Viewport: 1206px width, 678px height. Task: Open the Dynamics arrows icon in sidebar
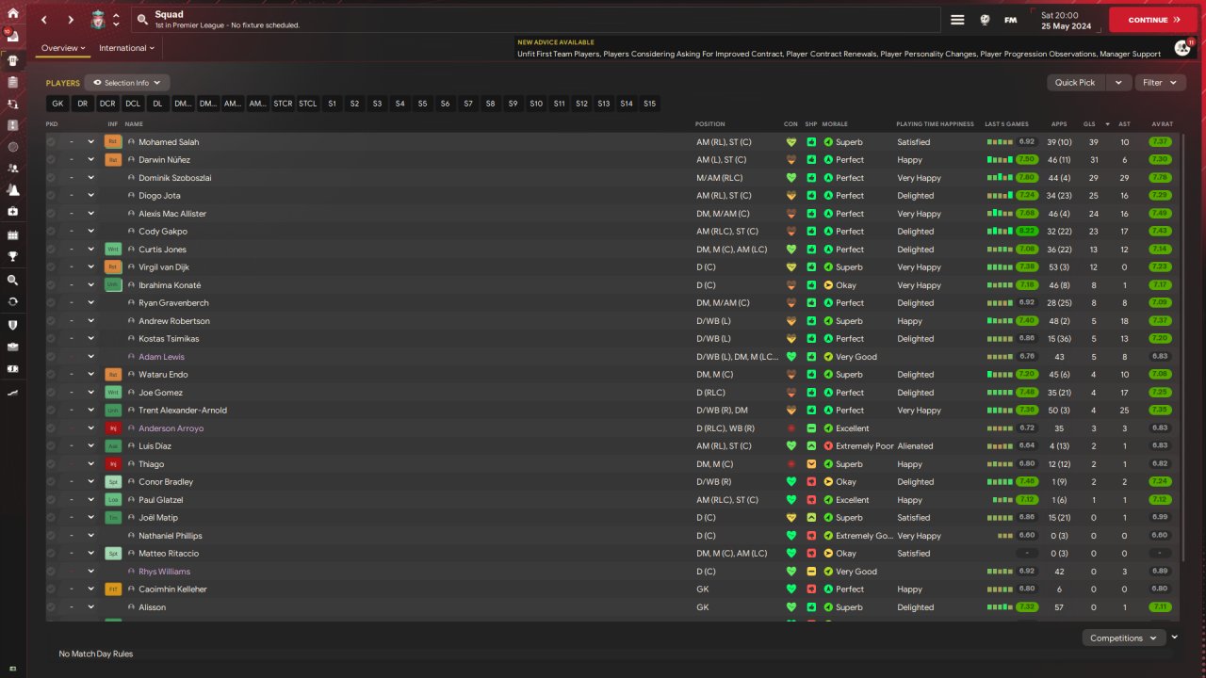tap(13, 103)
